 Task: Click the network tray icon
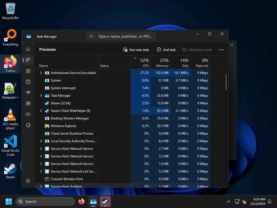tap(237, 201)
